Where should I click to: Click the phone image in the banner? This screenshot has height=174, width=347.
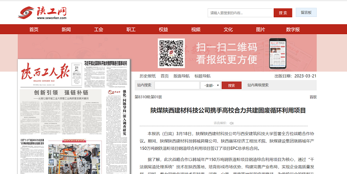278,53
